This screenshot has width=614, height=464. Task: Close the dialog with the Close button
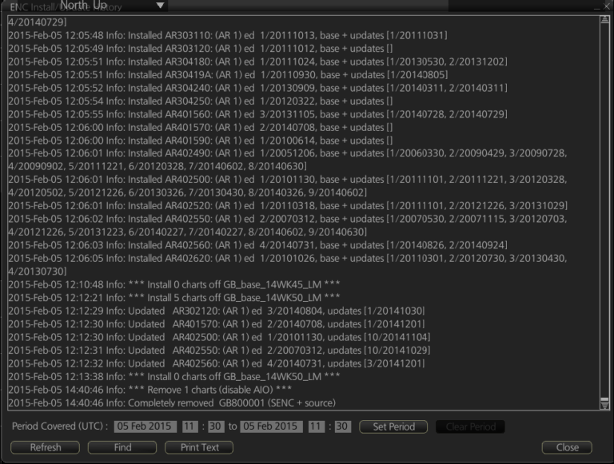[x=567, y=447]
